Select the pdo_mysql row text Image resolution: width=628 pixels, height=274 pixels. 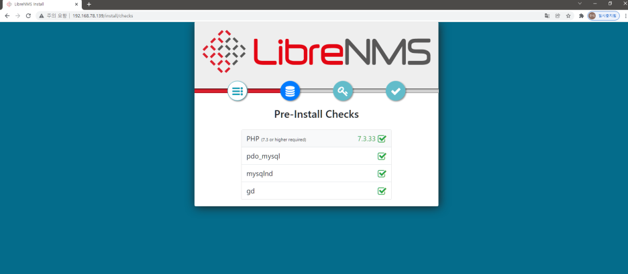[x=263, y=156]
